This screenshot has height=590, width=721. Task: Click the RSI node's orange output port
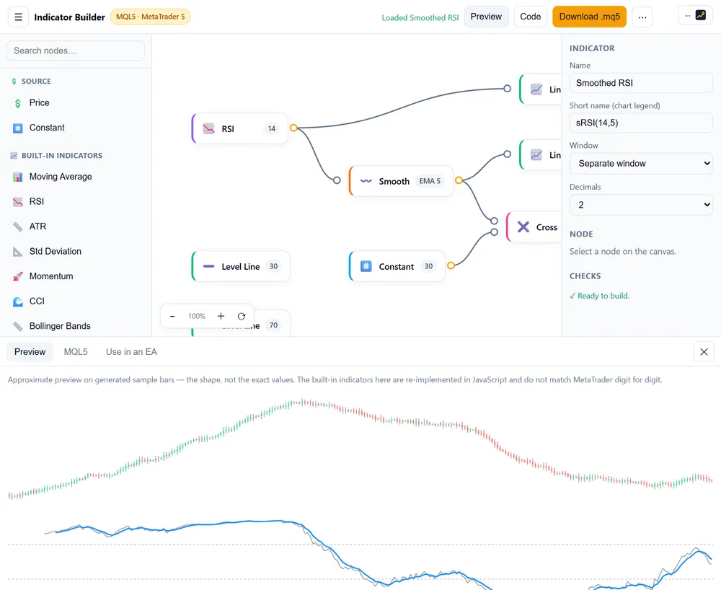pos(293,128)
